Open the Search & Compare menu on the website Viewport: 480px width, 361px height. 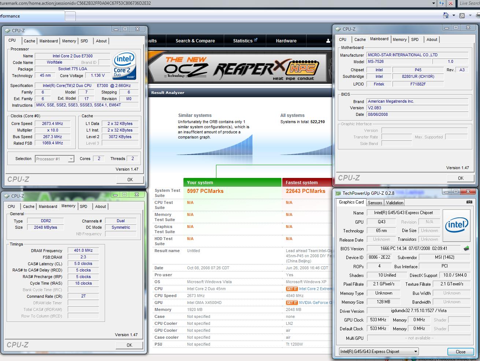195,41
